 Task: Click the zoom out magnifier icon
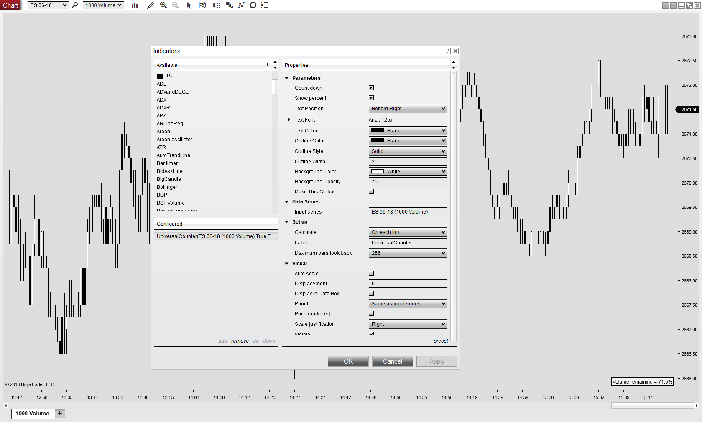(x=175, y=5)
